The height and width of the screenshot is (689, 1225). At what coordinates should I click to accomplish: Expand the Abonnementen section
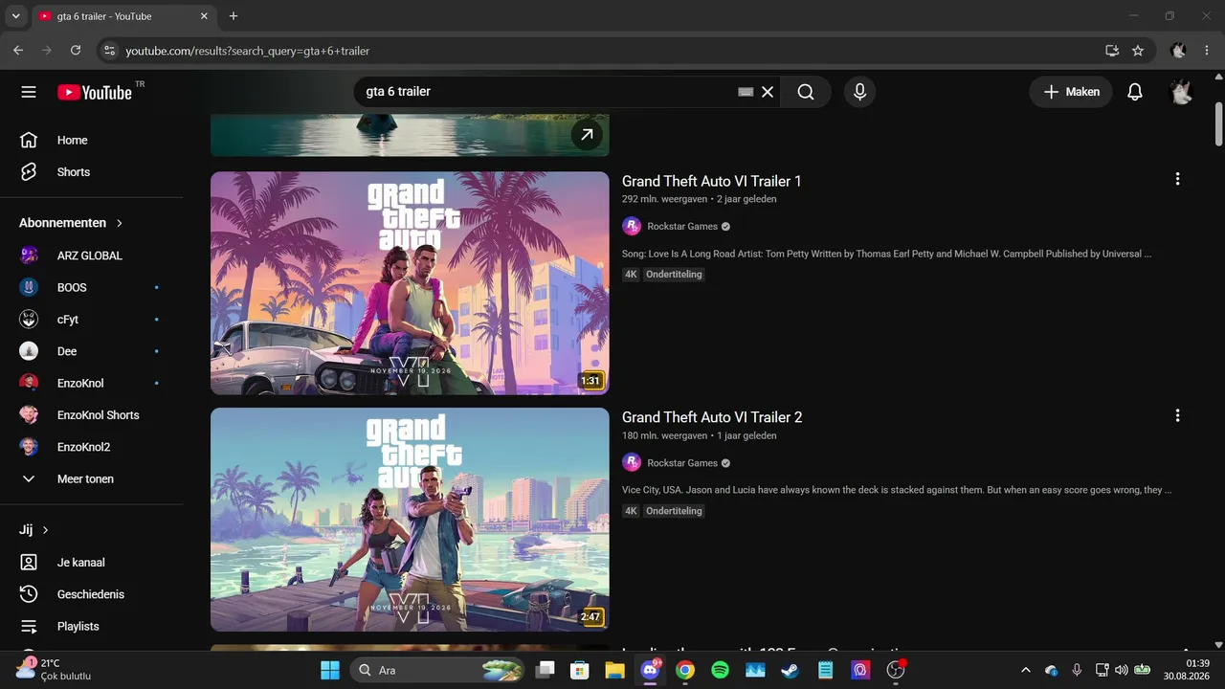pyautogui.click(x=72, y=223)
